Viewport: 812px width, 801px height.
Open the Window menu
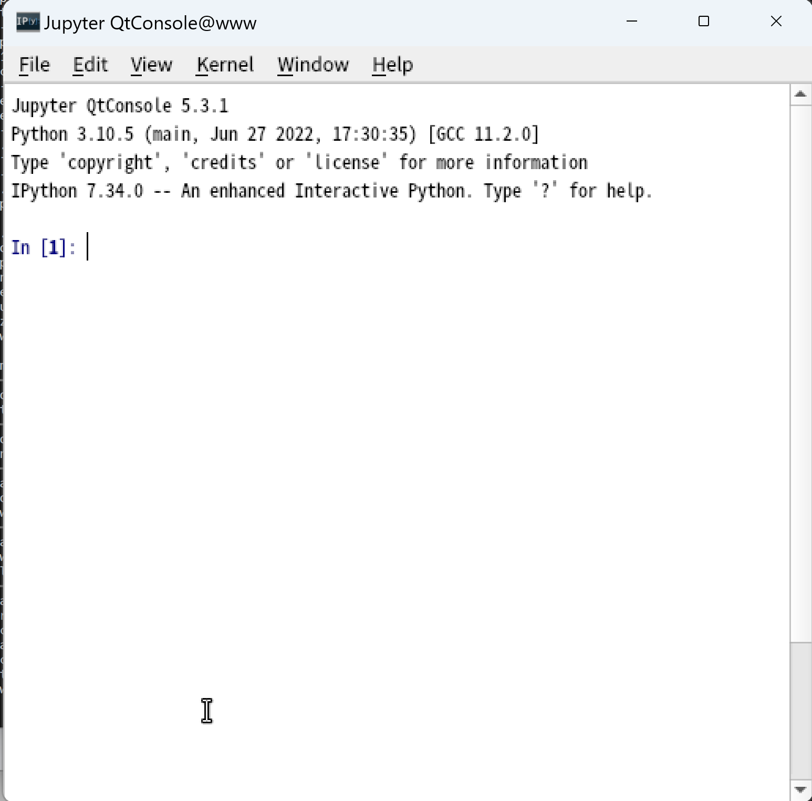click(313, 65)
